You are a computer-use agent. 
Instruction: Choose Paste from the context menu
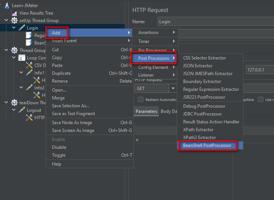pos(90,65)
